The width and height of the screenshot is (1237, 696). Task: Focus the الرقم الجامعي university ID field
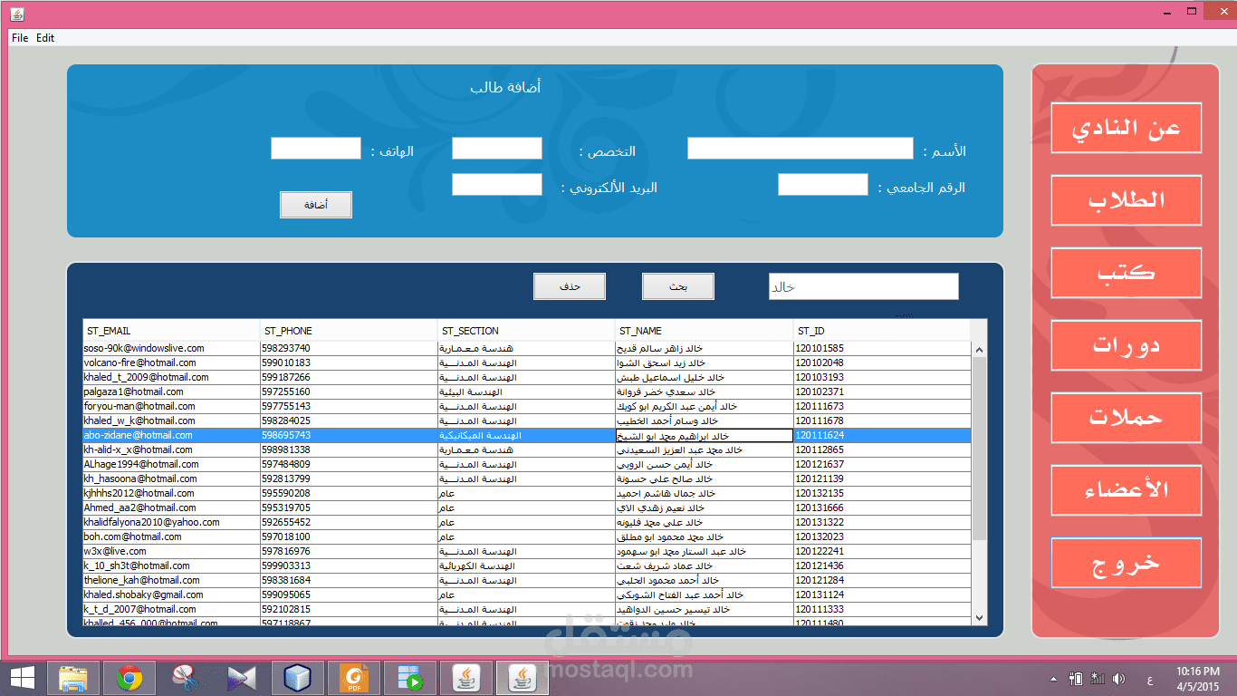pos(823,185)
